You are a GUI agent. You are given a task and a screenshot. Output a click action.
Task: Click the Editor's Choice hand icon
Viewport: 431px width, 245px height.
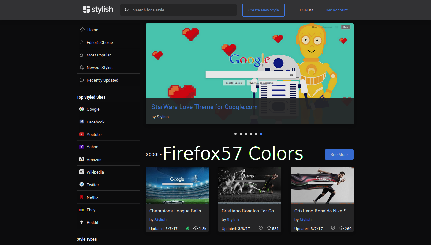[x=82, y=42]
